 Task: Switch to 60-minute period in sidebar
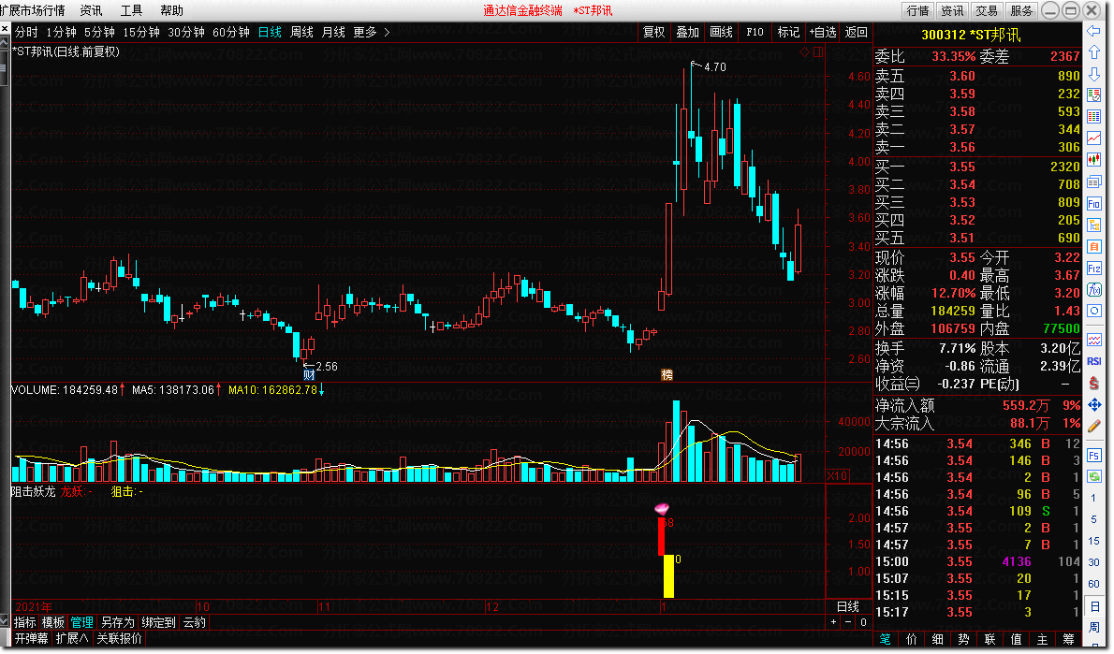point(1094,584)
